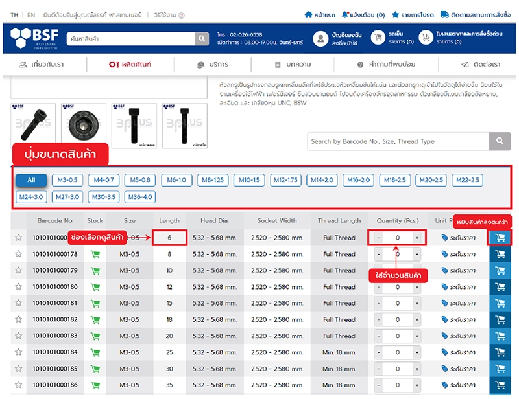Toggle favorite star for barcode 1010101000184

point(19,352)
